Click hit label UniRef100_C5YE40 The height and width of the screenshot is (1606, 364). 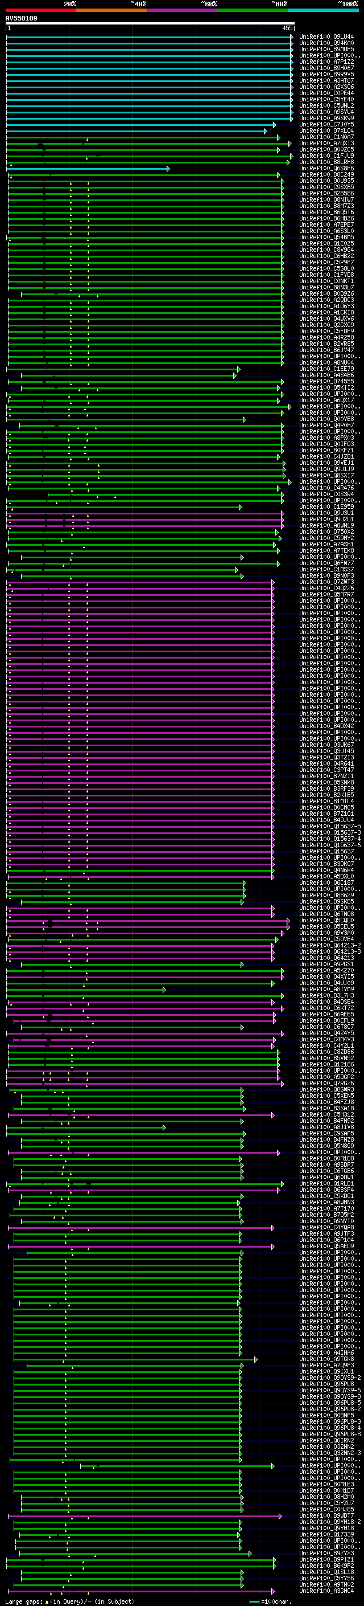point(326,99)
